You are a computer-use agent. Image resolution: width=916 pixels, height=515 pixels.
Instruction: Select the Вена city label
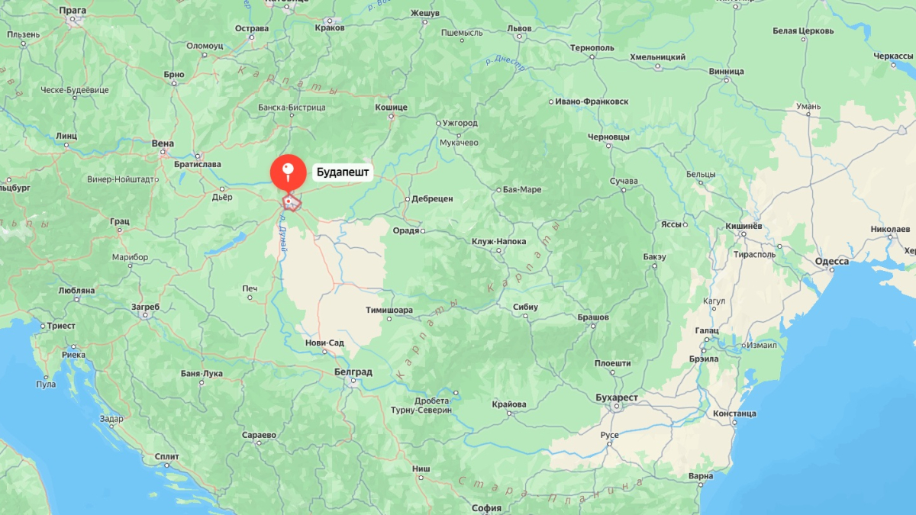click(x=163, y=143)
